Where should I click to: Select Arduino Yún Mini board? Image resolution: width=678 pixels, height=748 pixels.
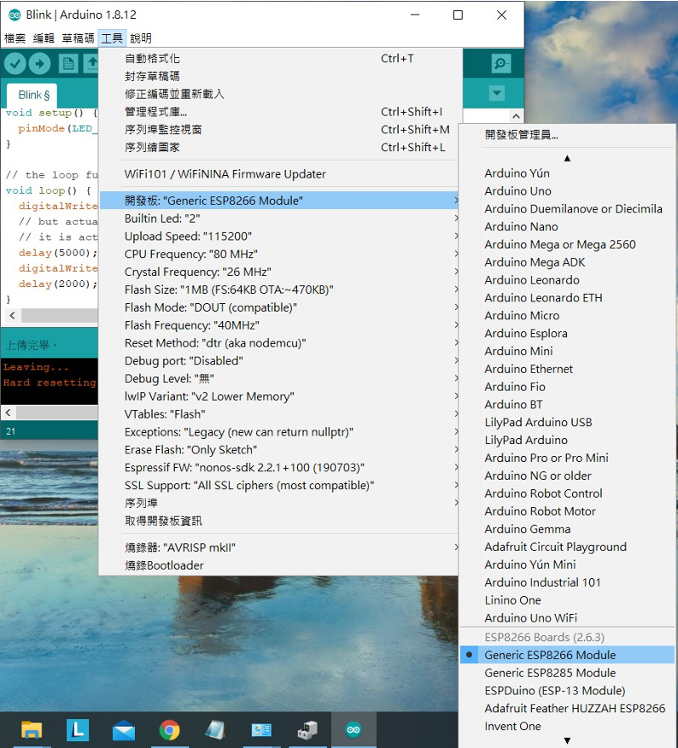tap(567, 564)
